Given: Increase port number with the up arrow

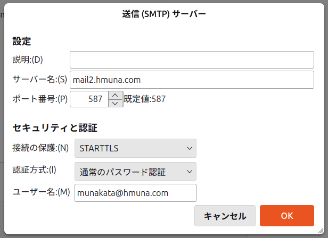Looking at the screenshot, I should (x=116, y=95).
